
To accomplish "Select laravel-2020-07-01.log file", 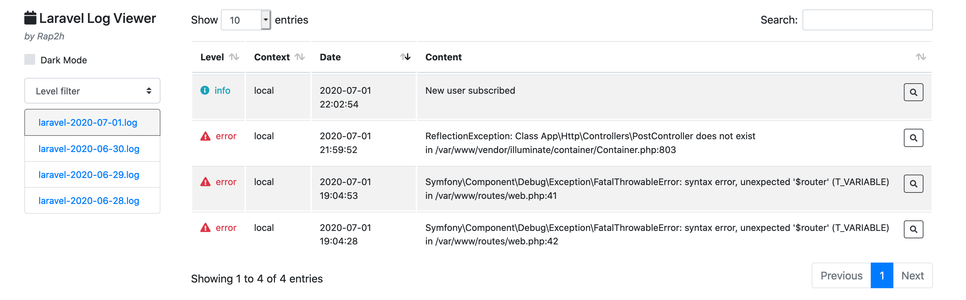I will point(88,123).
